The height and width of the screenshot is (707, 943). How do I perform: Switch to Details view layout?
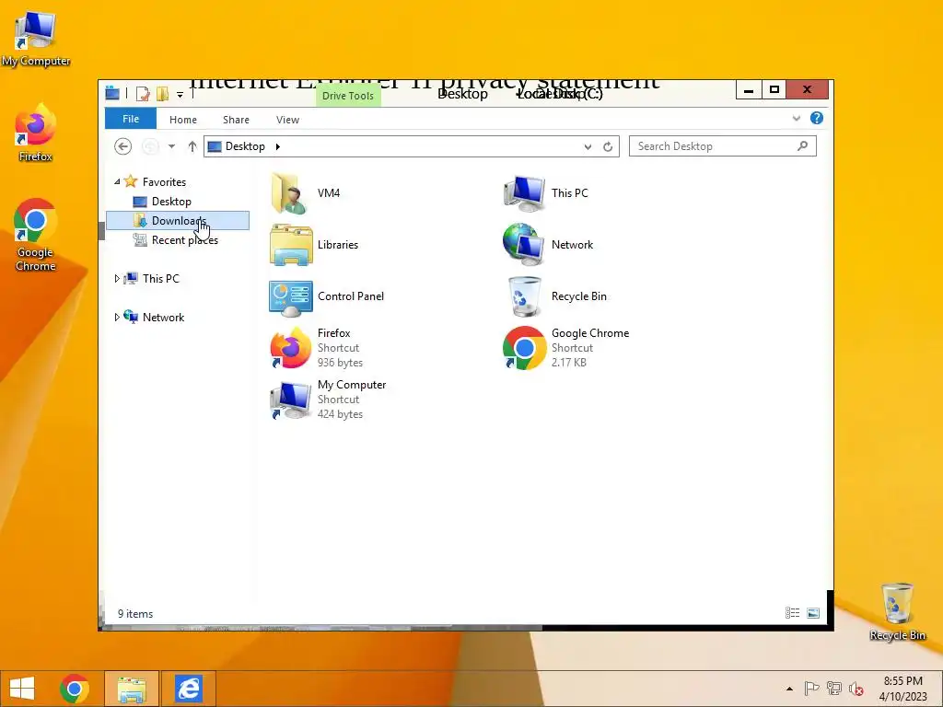pyautogui.click(x=792, y=612)
